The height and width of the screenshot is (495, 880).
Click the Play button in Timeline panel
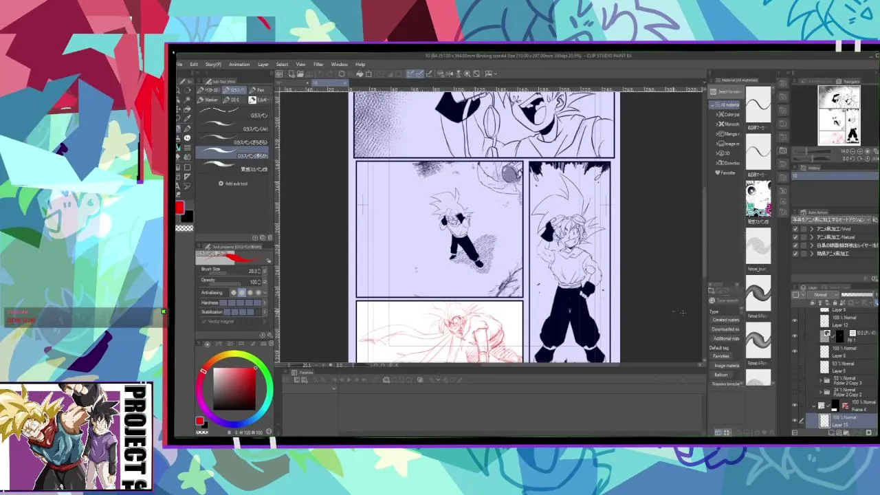pyautogui.click(x=349, y=379)
